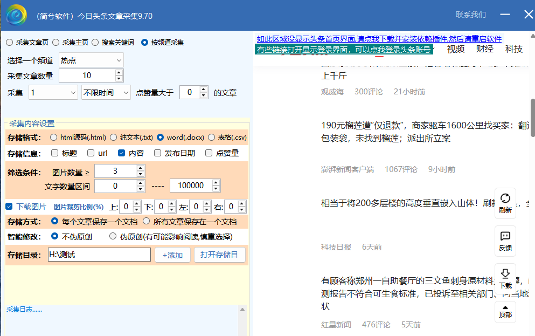Image resolution: width=535 pixels, height=336 pixels.
Task: Switch to the 财经 tab
Action: click(x=485, y=49)
